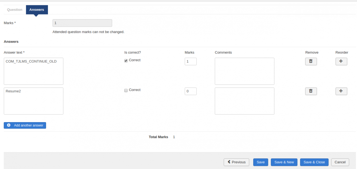Remove the Resume2 answer using trash icon

311,91
